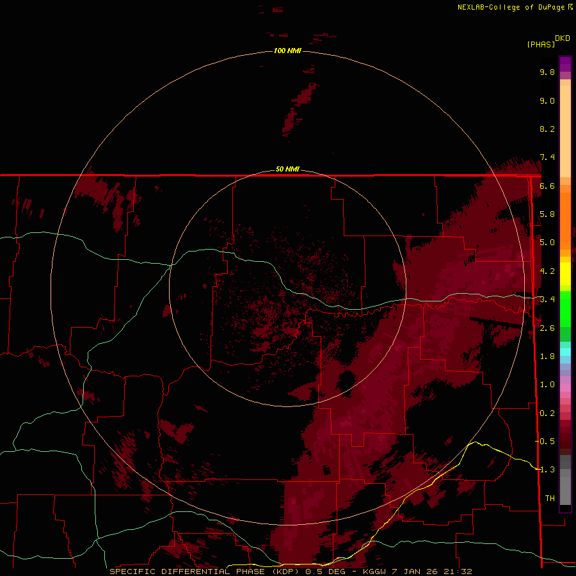Click the 50 NMI range ring label

287,169
